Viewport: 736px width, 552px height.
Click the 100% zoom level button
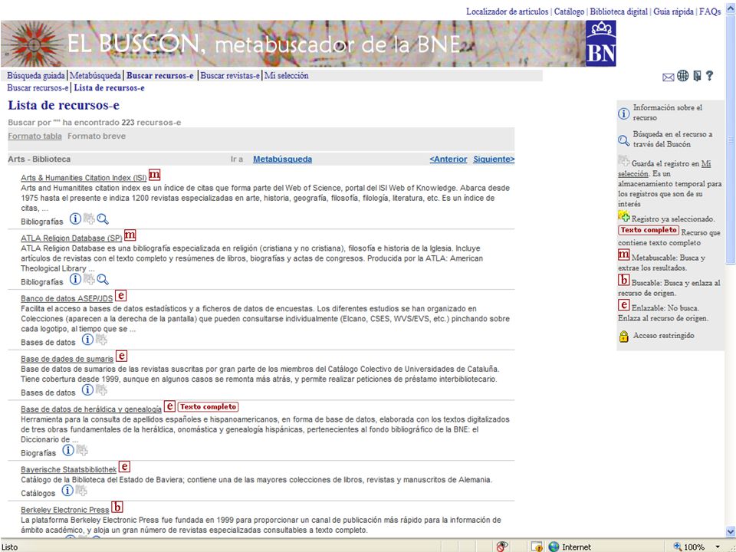pos(688,547)
